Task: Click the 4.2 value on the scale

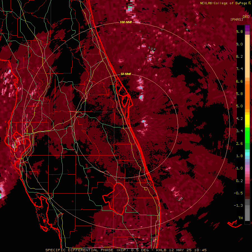Action: pyautogui.click(x=239, y=119)
